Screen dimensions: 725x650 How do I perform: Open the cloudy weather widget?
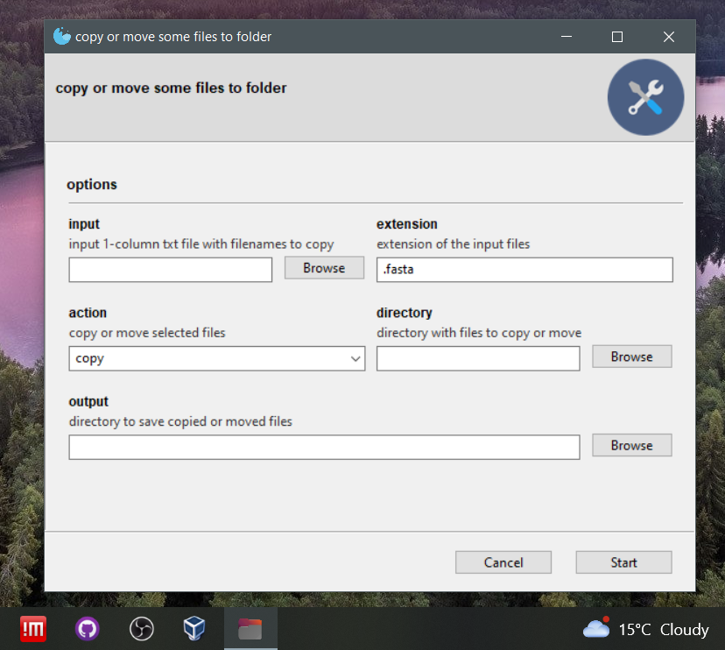(646, 629)
